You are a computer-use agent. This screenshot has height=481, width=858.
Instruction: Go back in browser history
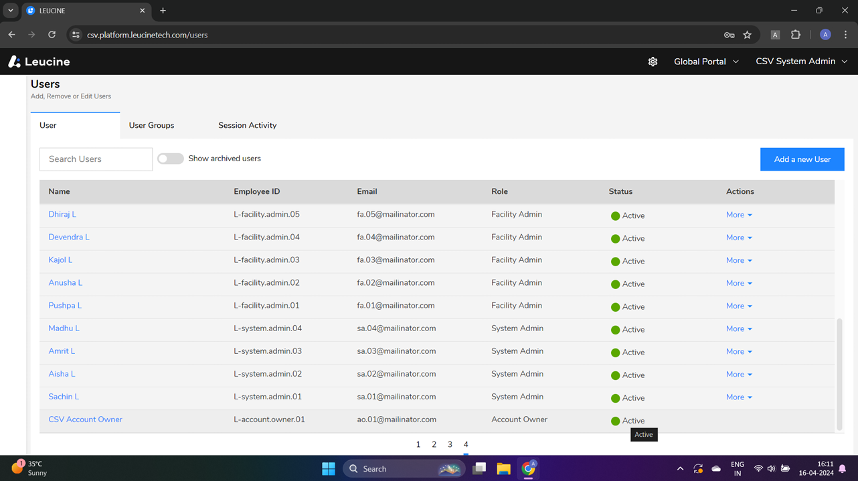(11, 35)
